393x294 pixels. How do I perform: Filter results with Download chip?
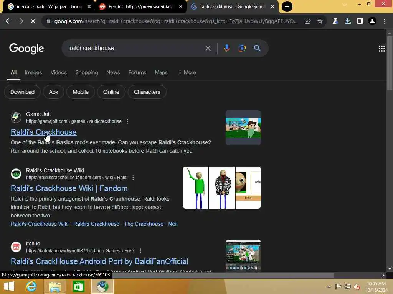pyautogui.click(x=22, y=92)
